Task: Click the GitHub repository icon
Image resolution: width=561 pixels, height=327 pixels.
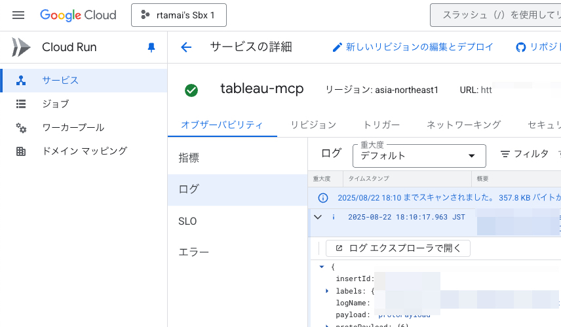Action: point(520,47)
